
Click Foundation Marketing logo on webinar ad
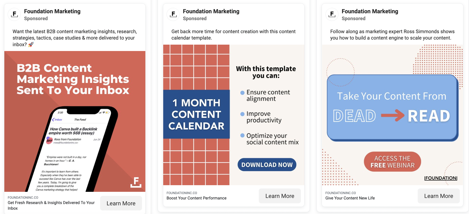coord(332,15)
